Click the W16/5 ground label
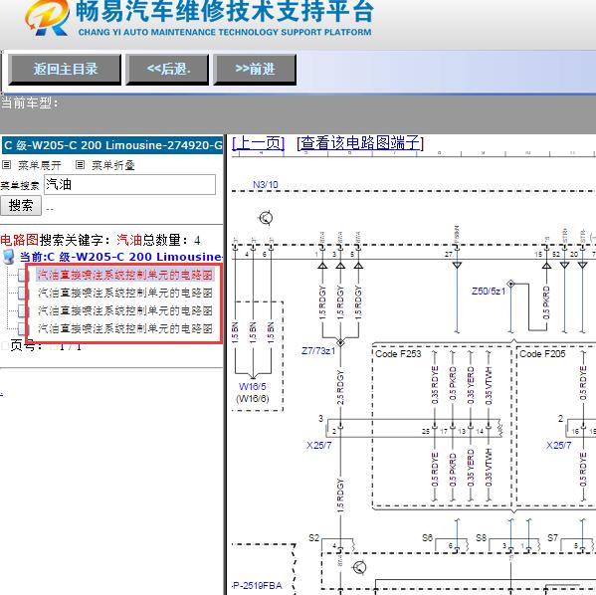596x595 pixels. click(x=253, y=387)
